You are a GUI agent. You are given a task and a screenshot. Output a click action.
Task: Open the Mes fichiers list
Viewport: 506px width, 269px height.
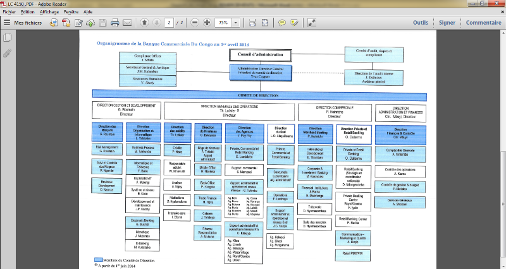[25, 23]
